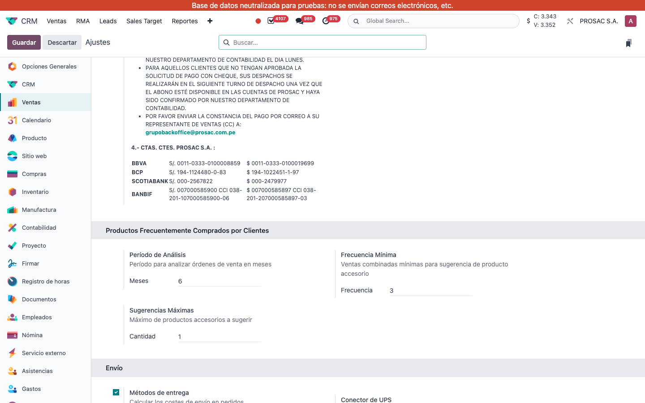Open Proyecto settings icon
The height and width of the screenshot is (403, 645).
point(13,245)
